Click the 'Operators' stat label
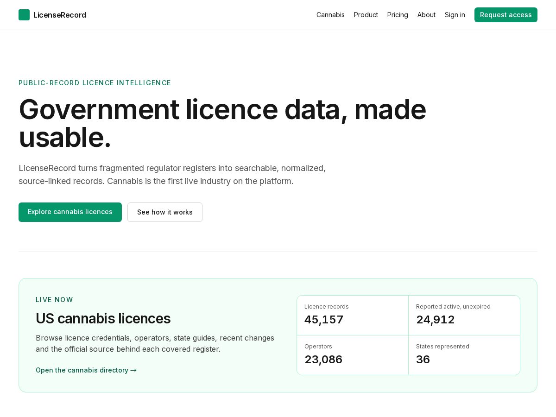 click(318, 347)
